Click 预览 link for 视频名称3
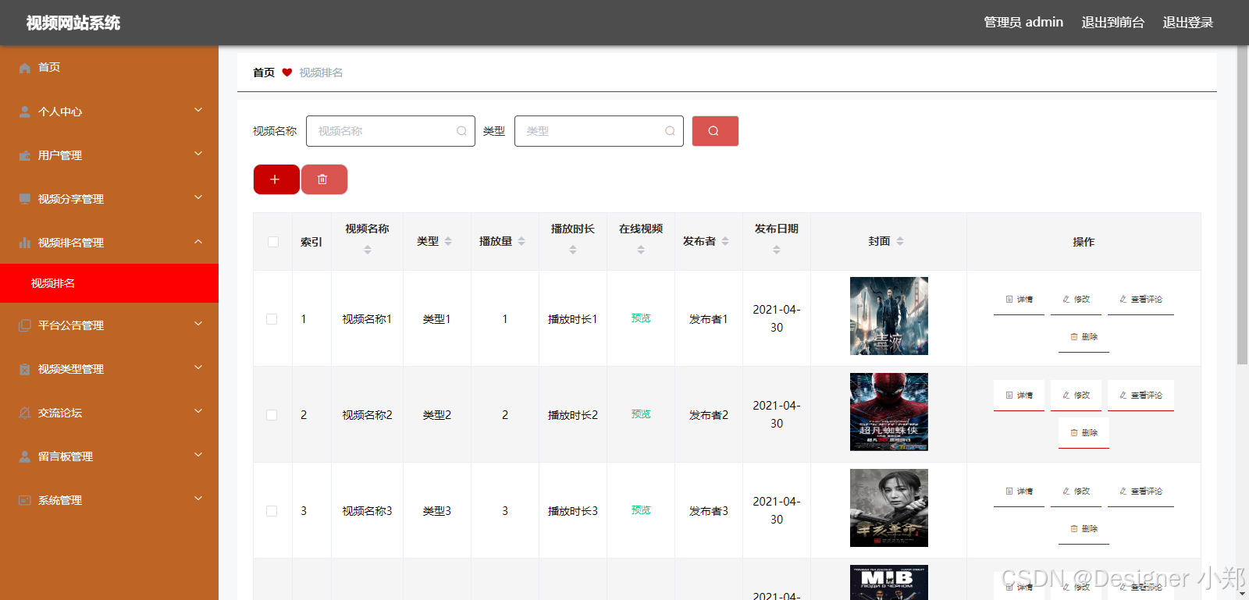Screen dimensions: 1249x600 [641, 510]
